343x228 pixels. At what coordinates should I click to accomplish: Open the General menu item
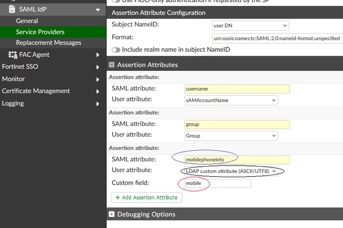coord(27,21)
